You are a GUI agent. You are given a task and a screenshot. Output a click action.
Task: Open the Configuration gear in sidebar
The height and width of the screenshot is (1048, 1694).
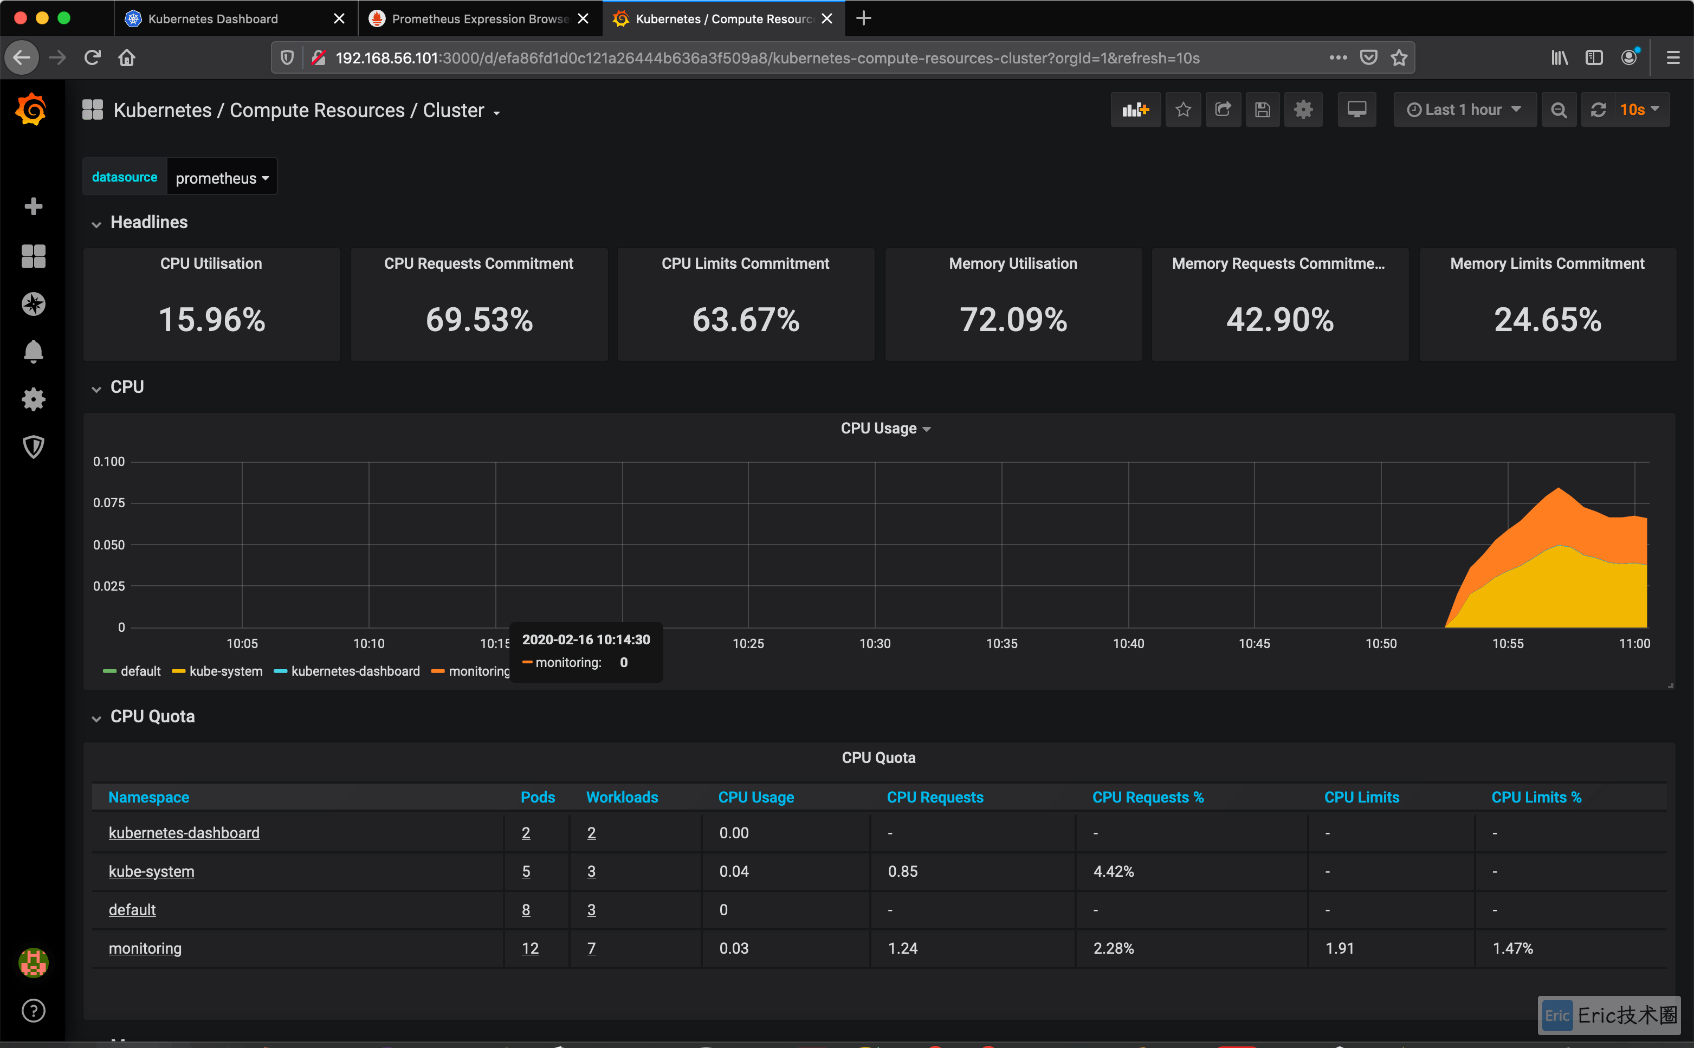point(33,399)
